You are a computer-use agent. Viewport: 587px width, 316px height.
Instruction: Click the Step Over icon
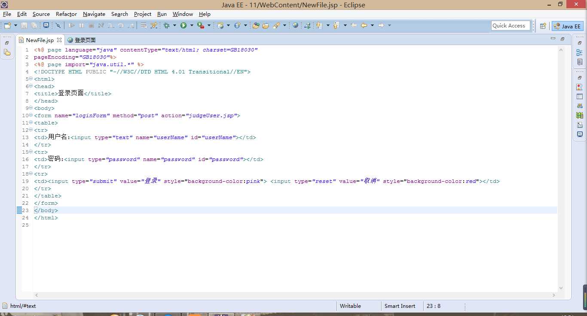[121, 26]
